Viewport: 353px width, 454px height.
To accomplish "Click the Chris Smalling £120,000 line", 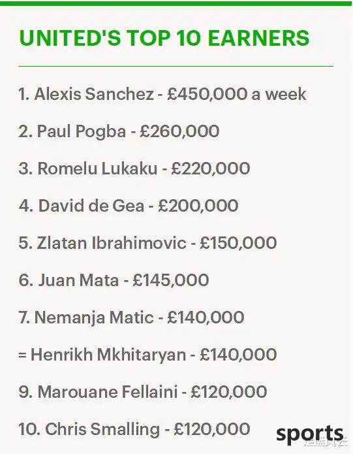I will 134,429.
